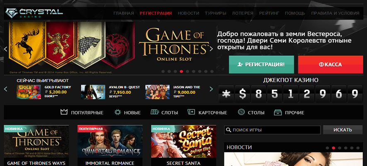367x166 pixels.
Task: Open the Immortal Romance game card
Action: click(110, 145)
